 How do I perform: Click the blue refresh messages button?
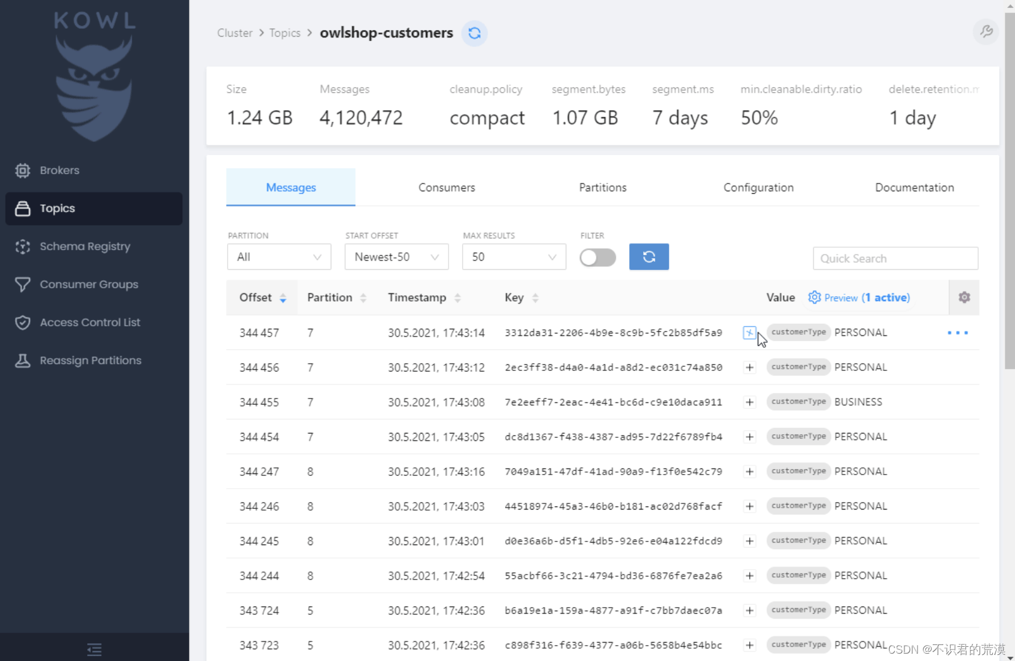tap(649, 257)
